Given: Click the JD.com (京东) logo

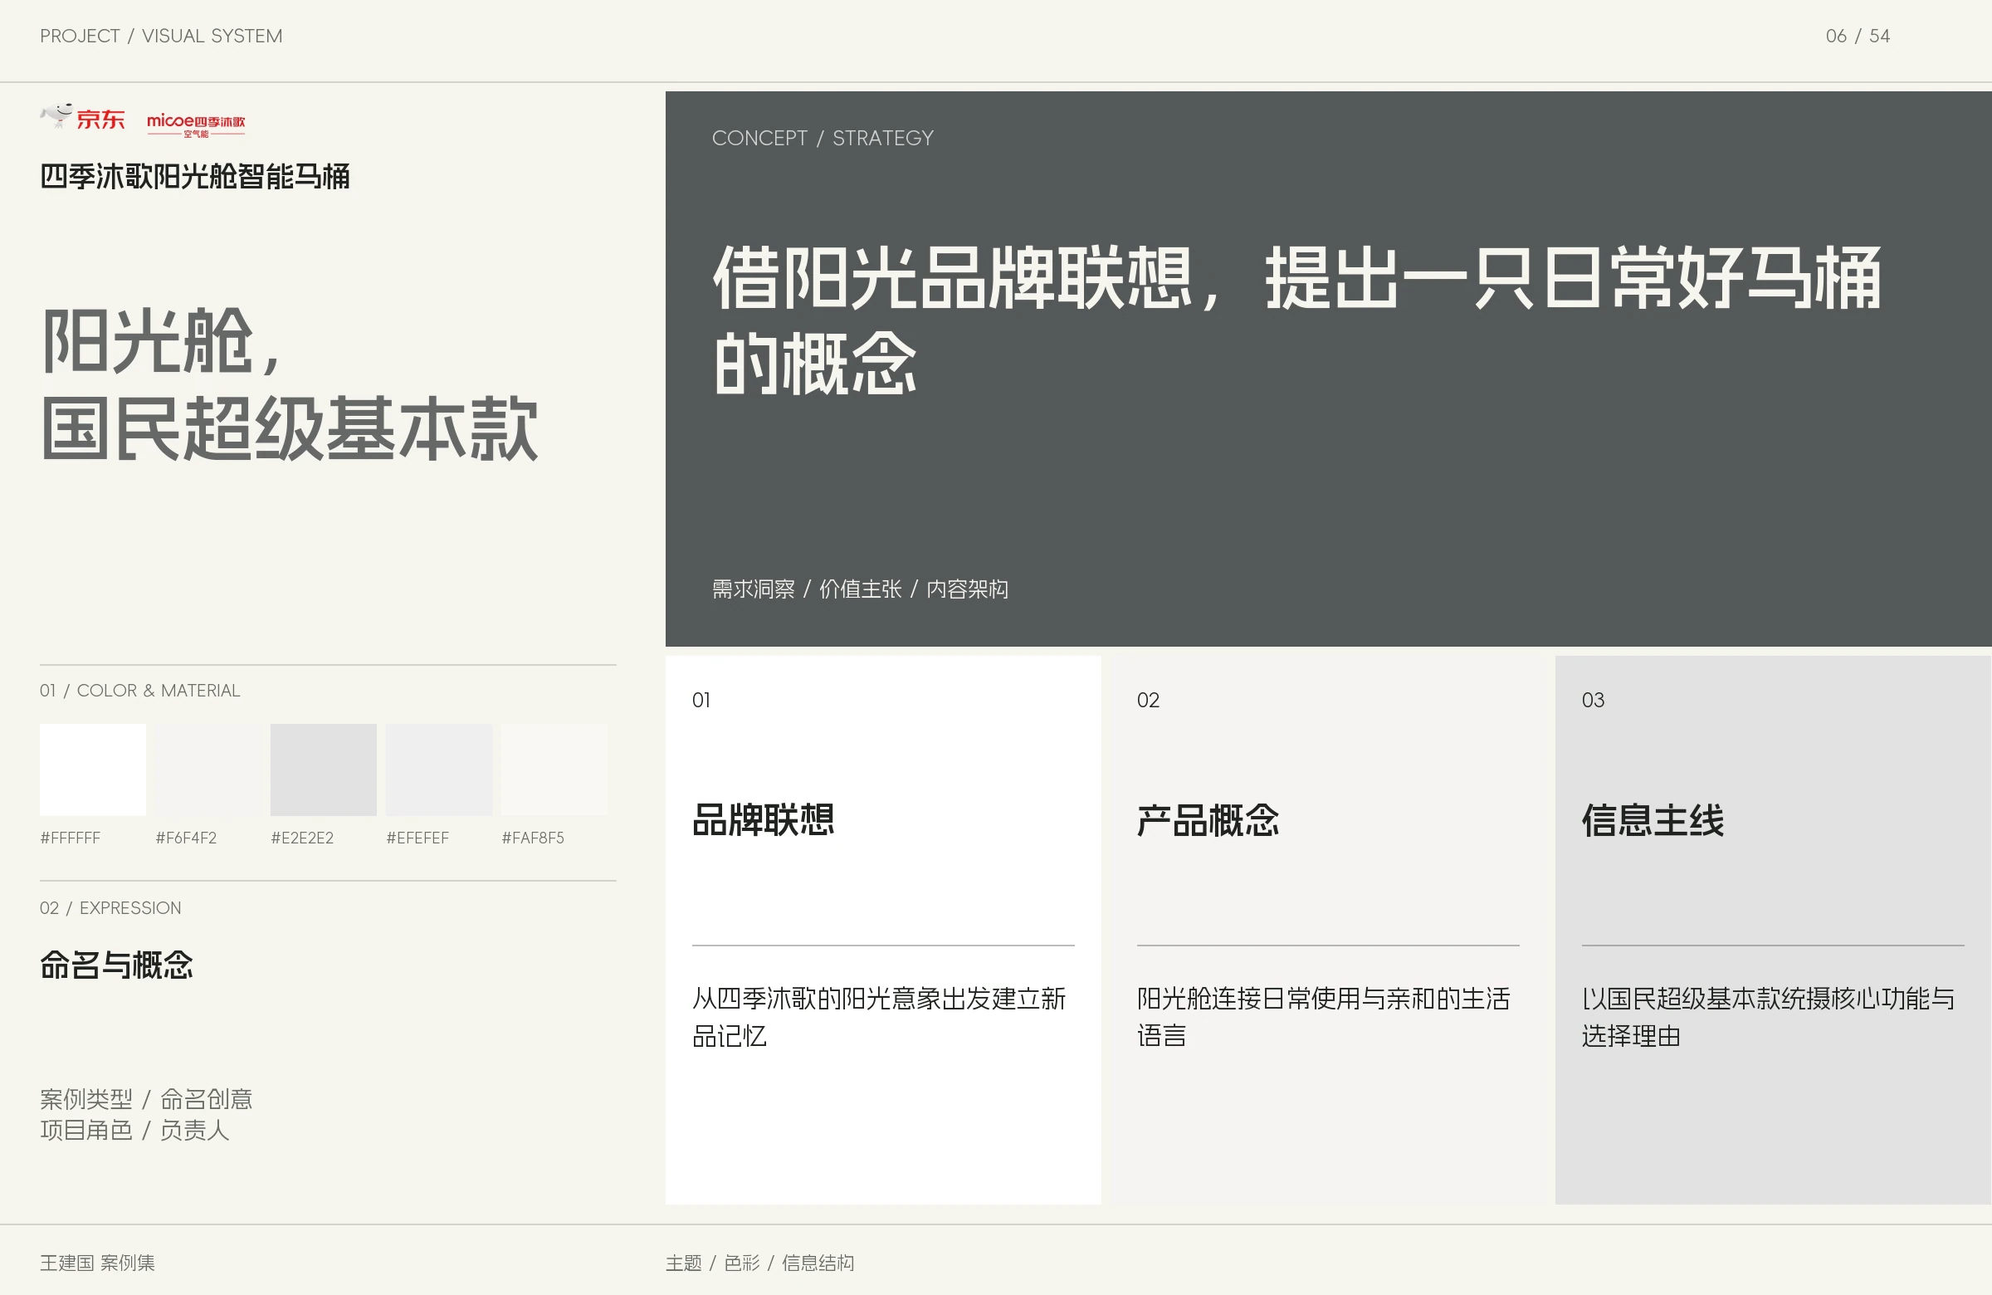Looking at the screenshot, I should [x=83, y=118].
